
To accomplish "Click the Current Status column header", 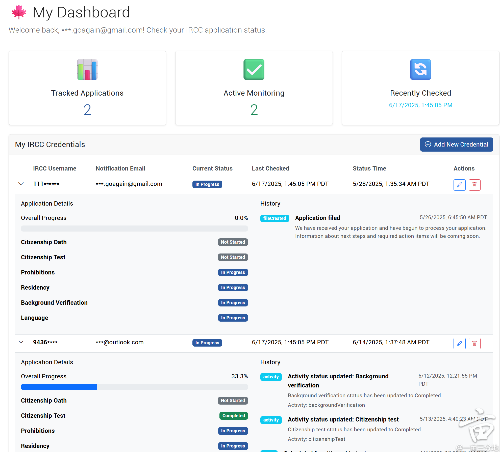I will [x=212, y=168].
